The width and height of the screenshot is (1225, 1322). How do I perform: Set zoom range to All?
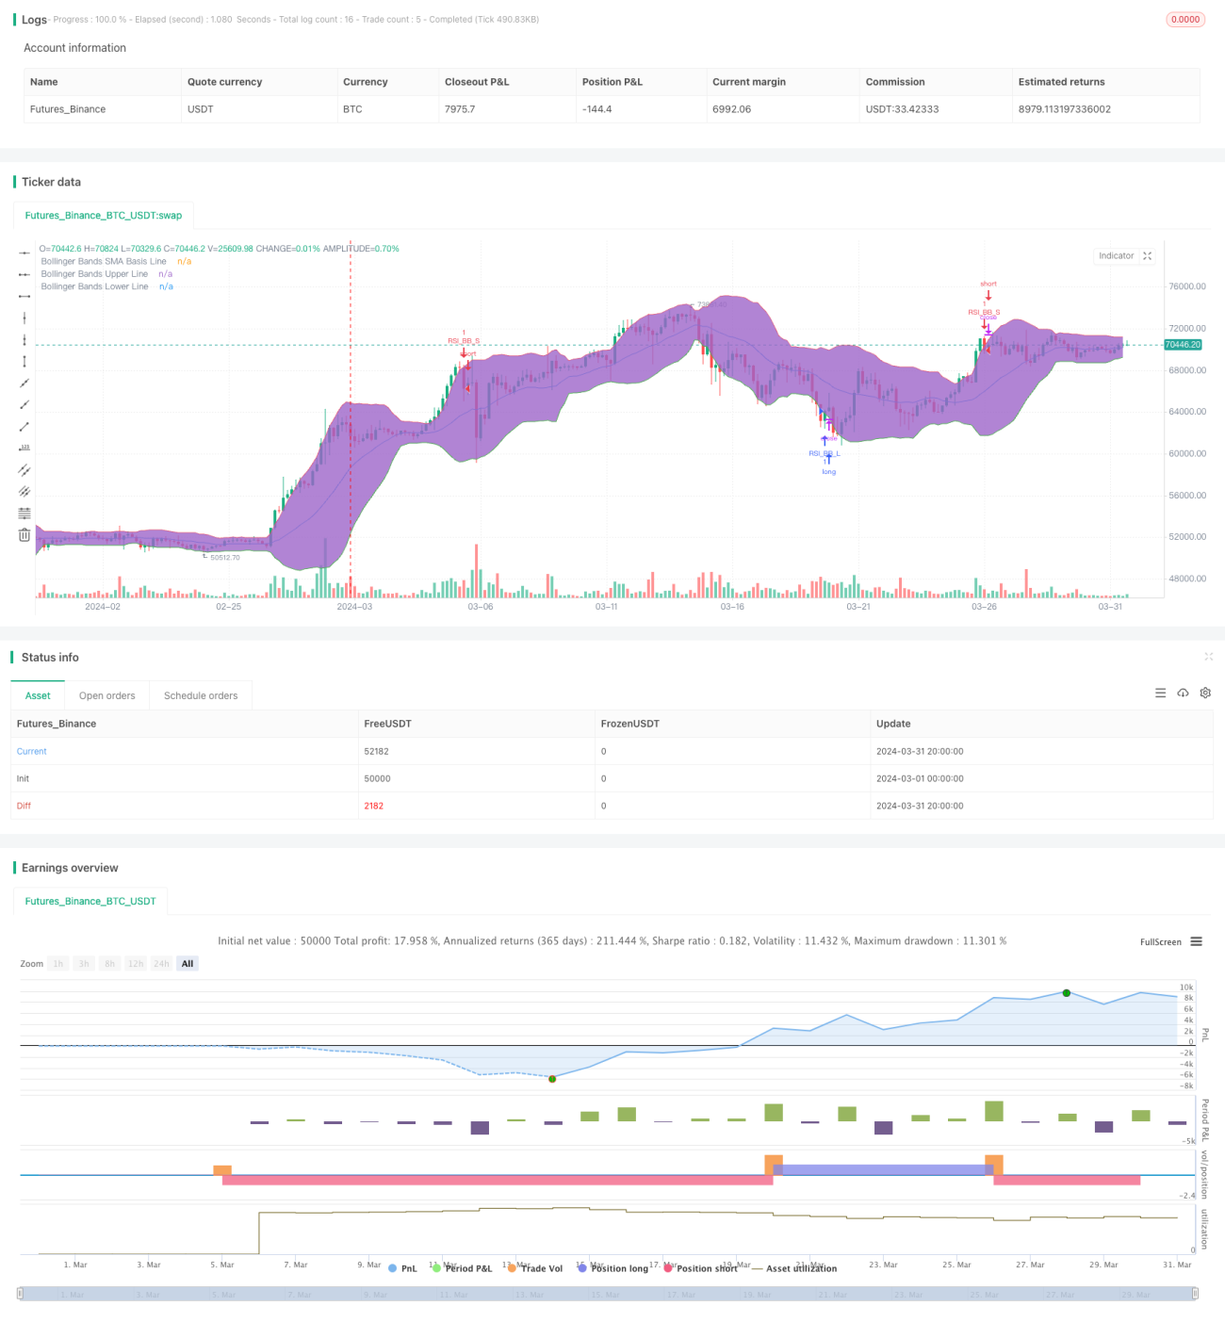coord(188,964)
